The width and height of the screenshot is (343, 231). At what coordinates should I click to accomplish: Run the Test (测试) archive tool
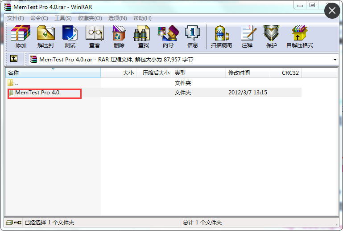[70, 36]
